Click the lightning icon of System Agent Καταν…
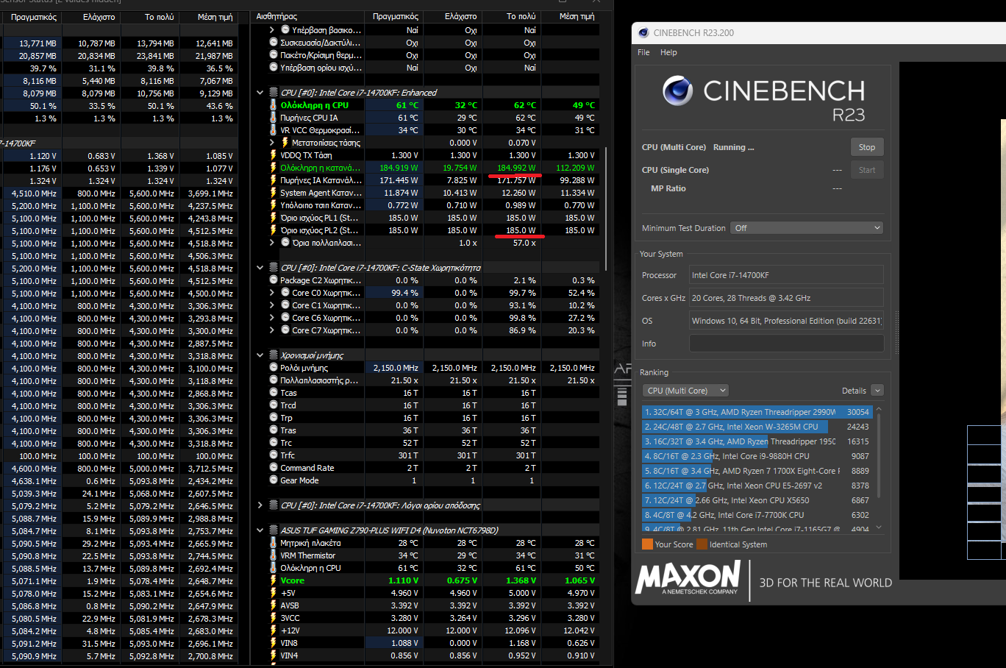1006x668 pixels. (274, 193)
